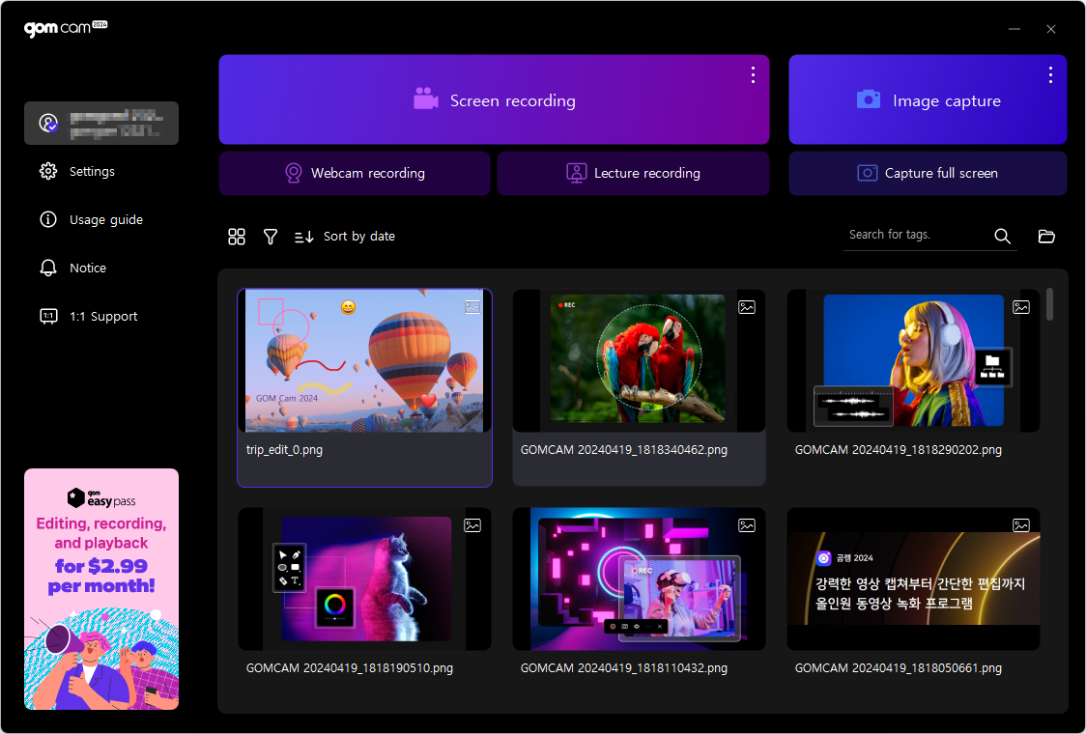The image size is (1086, 734).
Task: Start Webcam recording
Action: point(355,174)
